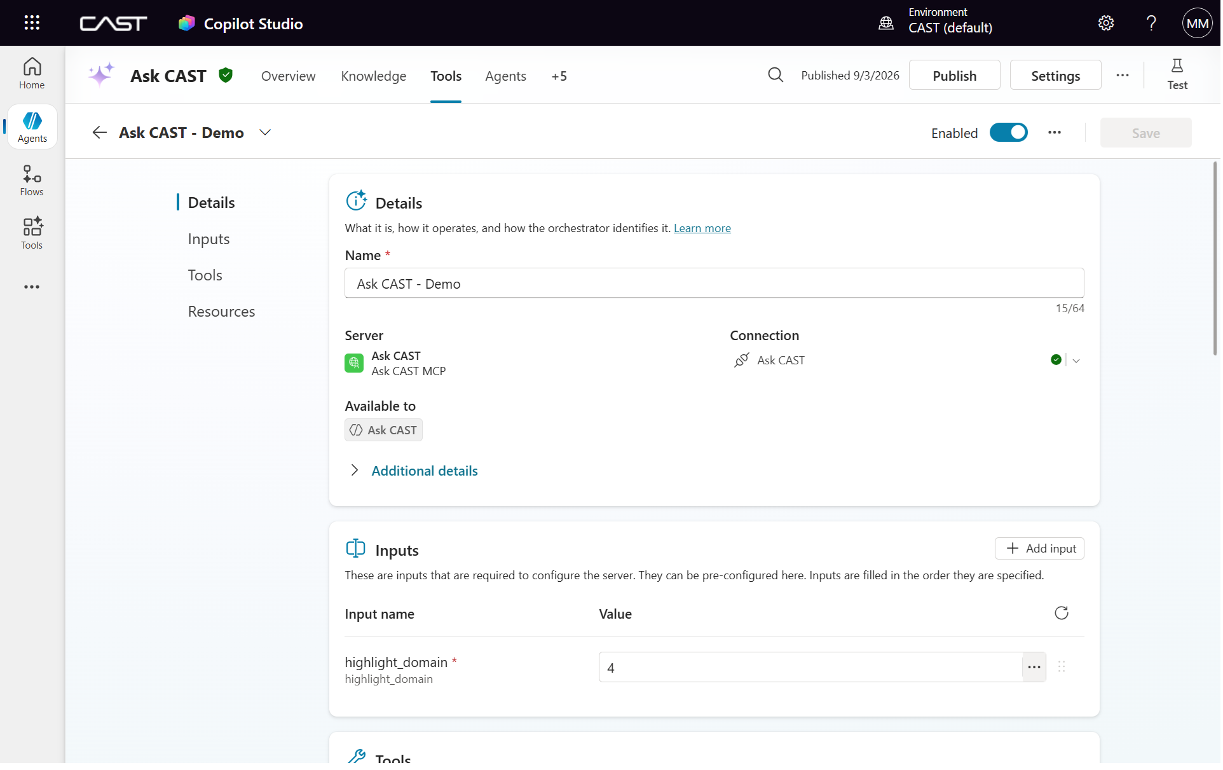Open the Learn more link
Viewport: 1223px width, 770px height.
702,228
